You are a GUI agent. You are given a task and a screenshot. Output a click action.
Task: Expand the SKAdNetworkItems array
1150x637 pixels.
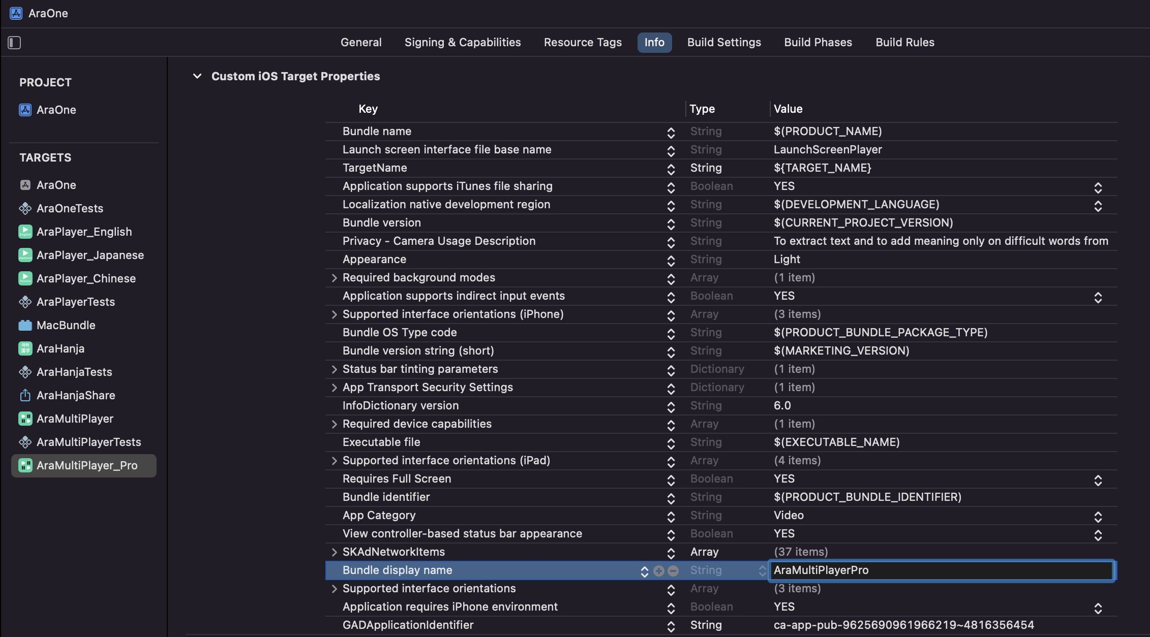334,552
